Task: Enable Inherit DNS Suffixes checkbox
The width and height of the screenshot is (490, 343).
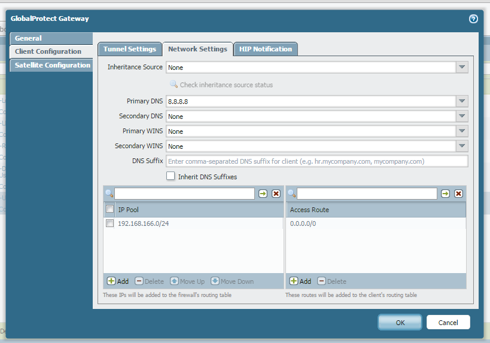Action: 171,176
